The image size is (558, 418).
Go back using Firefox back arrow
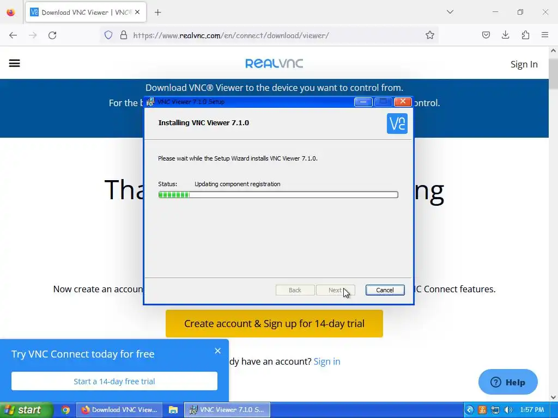(x=13, y=35)
